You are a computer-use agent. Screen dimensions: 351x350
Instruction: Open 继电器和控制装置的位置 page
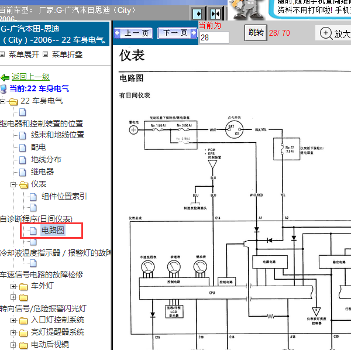(x=42, y=123)
